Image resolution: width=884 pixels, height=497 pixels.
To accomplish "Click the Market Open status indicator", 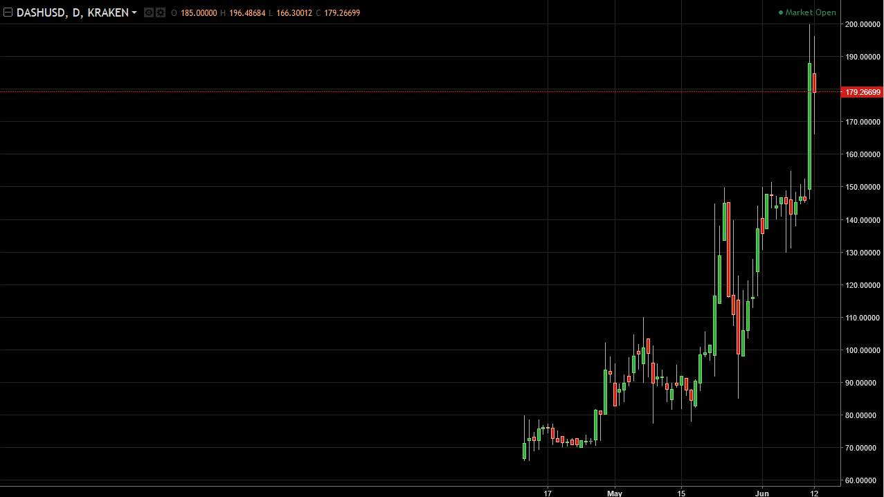I will (x=807, y=12).
